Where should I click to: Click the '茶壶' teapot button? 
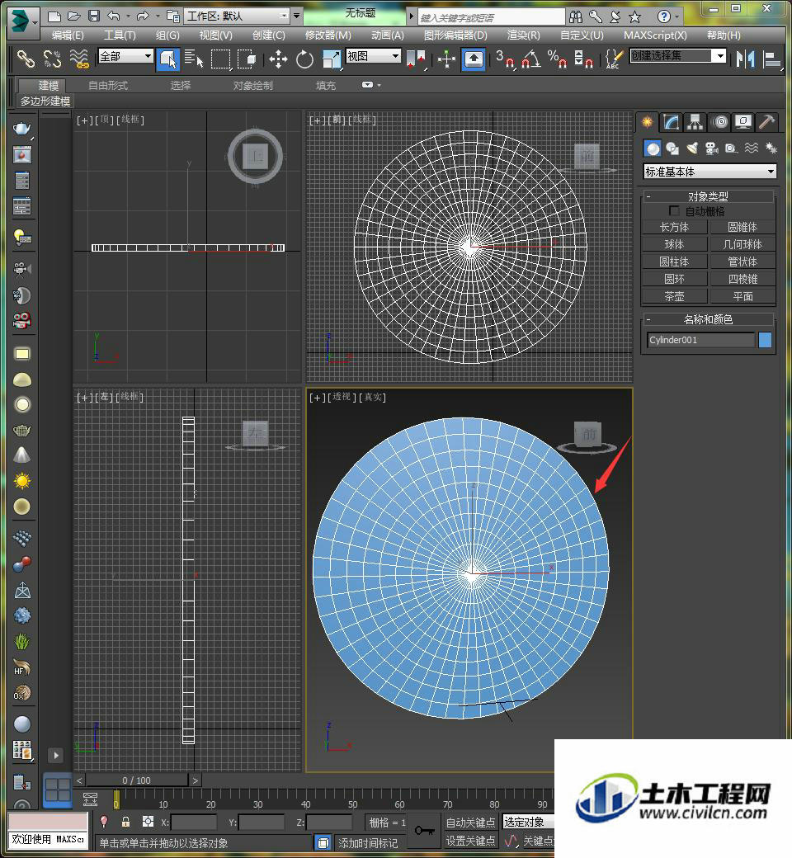[674, 296]
